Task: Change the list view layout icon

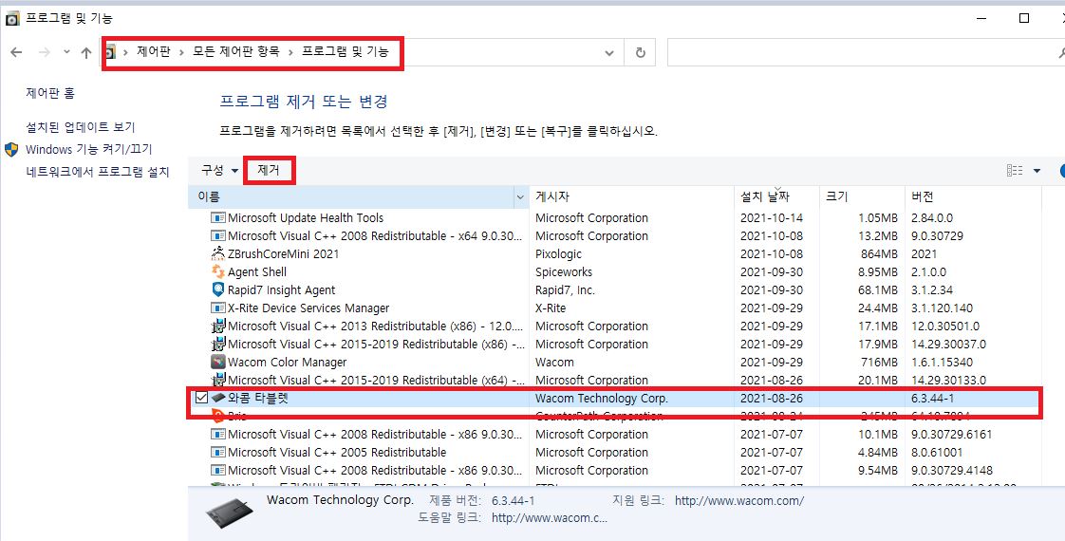Action: point(1015,171)
